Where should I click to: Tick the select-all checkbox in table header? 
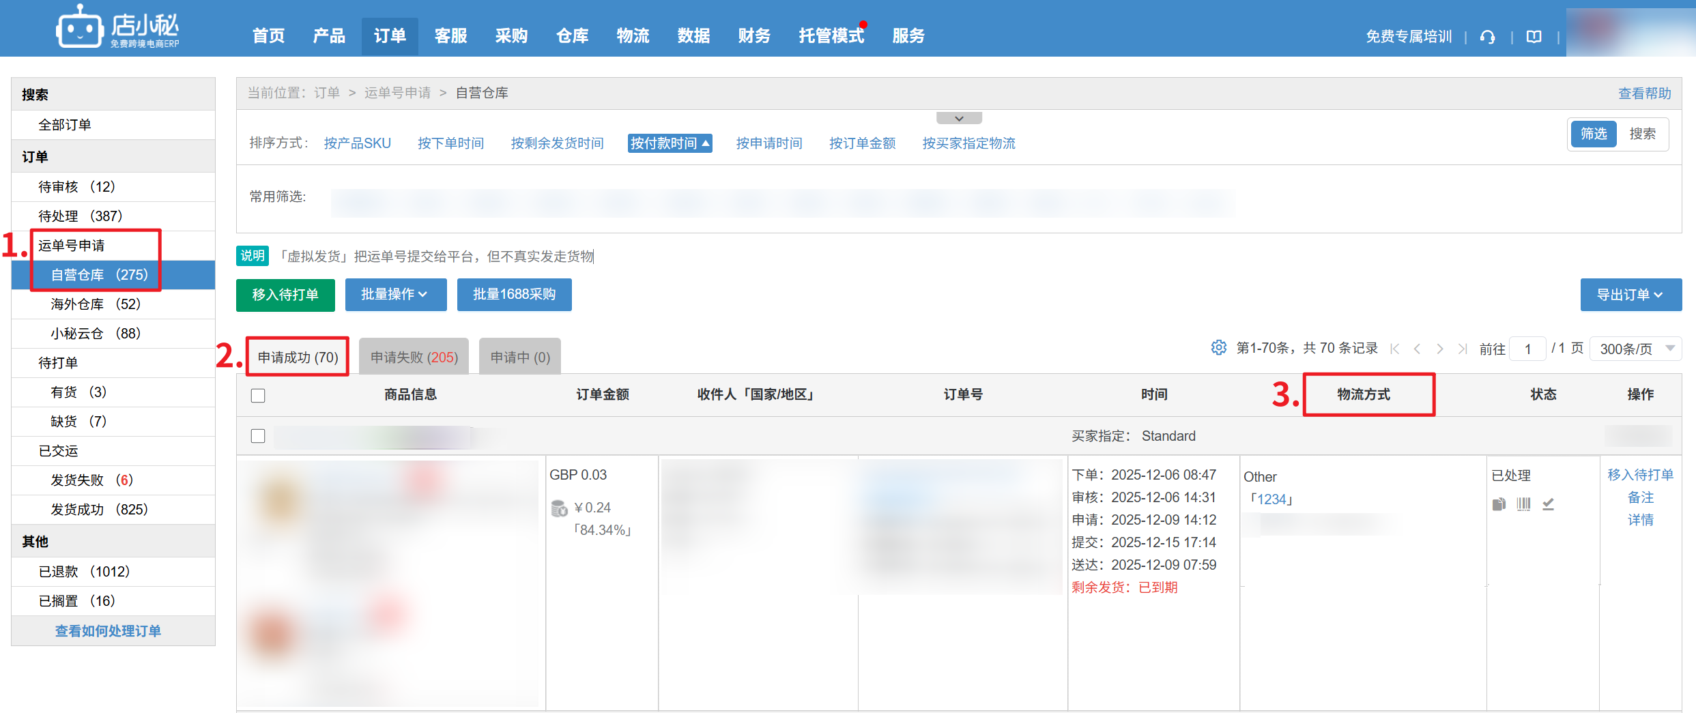tap(258, 396)
